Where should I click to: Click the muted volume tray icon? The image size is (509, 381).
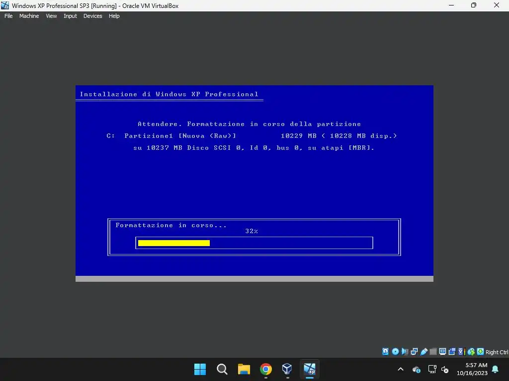tap(445, 369)
